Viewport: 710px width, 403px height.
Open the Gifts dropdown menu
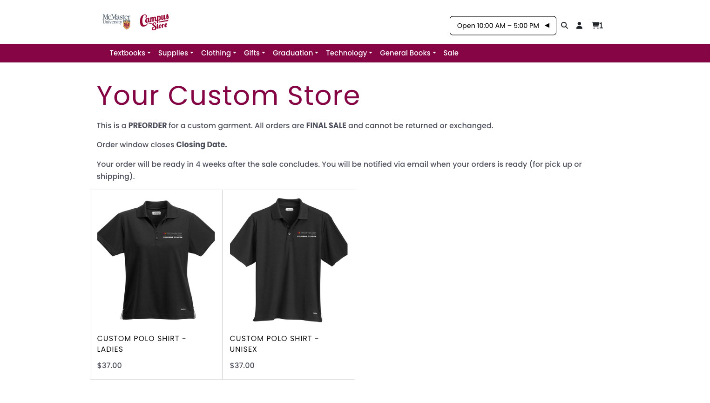(x=254, y=53)
